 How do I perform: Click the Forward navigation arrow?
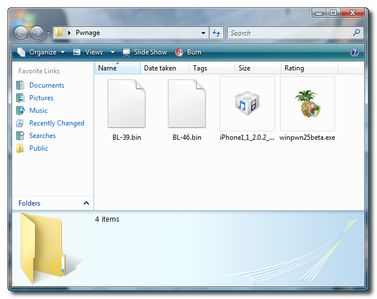coord(37,33)
